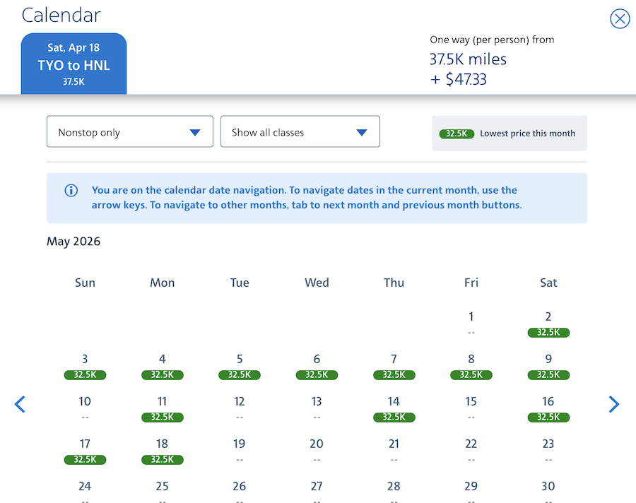Select Saturday May 9 on calendar
The image size is (636, 503).
click(548, 366)
